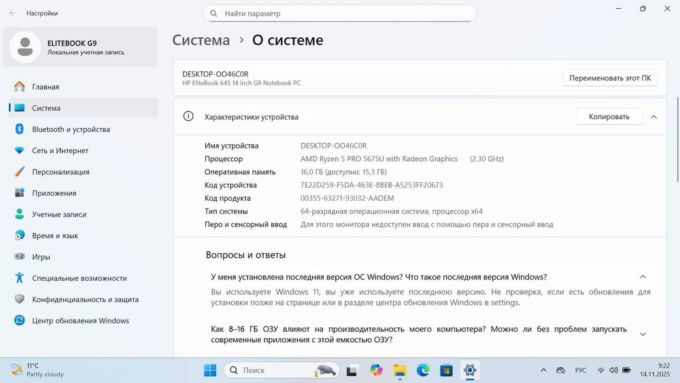Click the Вопросы и ответы heading
This screenshot has height=383, width=680.
(x=245, y=255)
